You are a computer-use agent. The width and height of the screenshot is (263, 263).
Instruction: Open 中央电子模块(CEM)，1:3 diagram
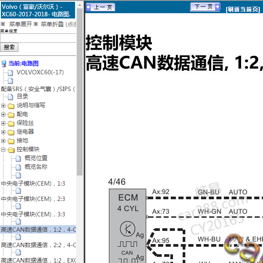point(33,183)
